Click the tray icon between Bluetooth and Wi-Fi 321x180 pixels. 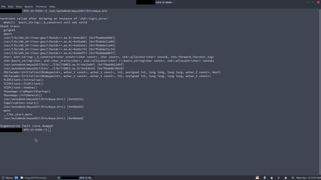272,178
